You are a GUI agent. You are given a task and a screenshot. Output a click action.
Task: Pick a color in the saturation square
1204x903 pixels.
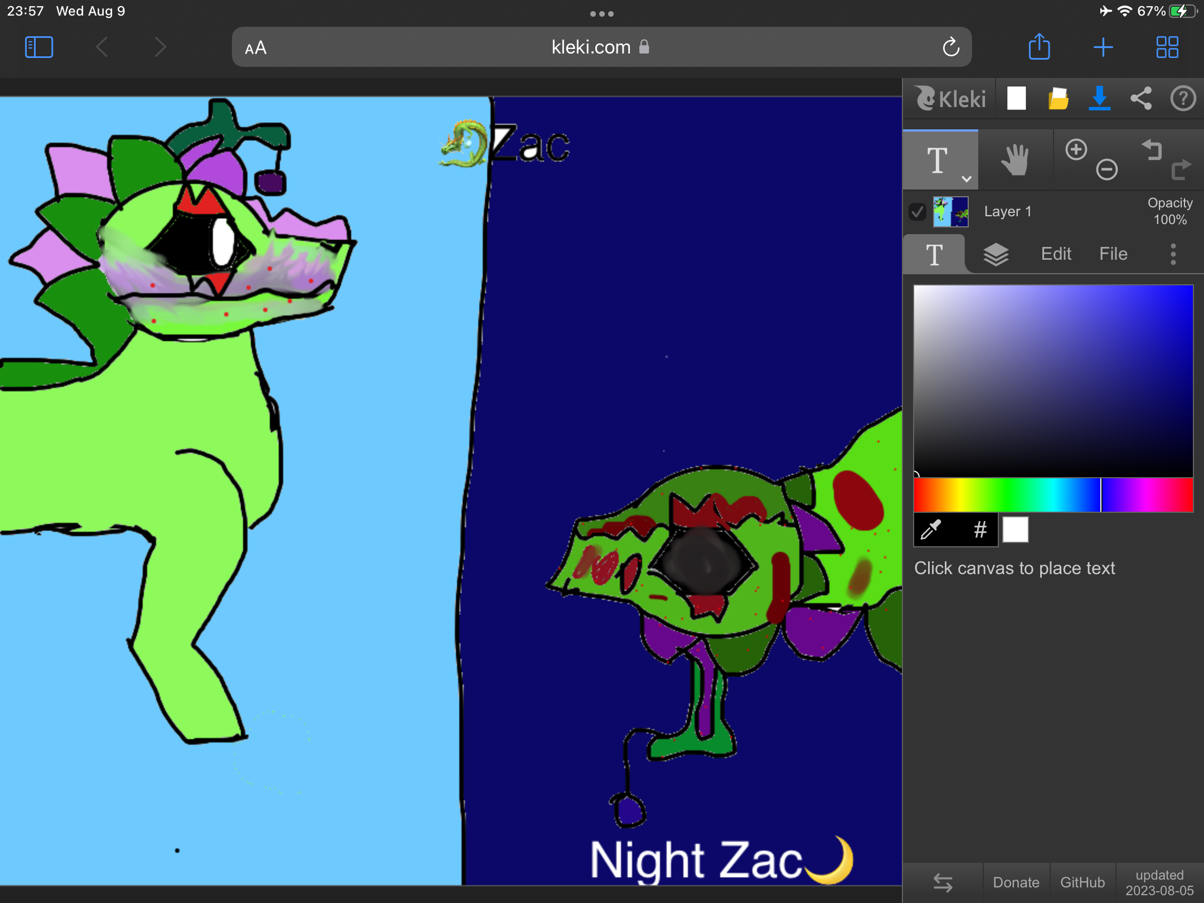(1053, 381)
